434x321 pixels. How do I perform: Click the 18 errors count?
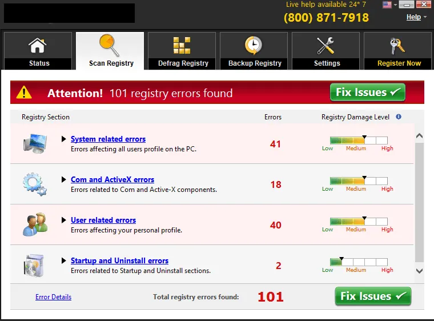point(276,184)
